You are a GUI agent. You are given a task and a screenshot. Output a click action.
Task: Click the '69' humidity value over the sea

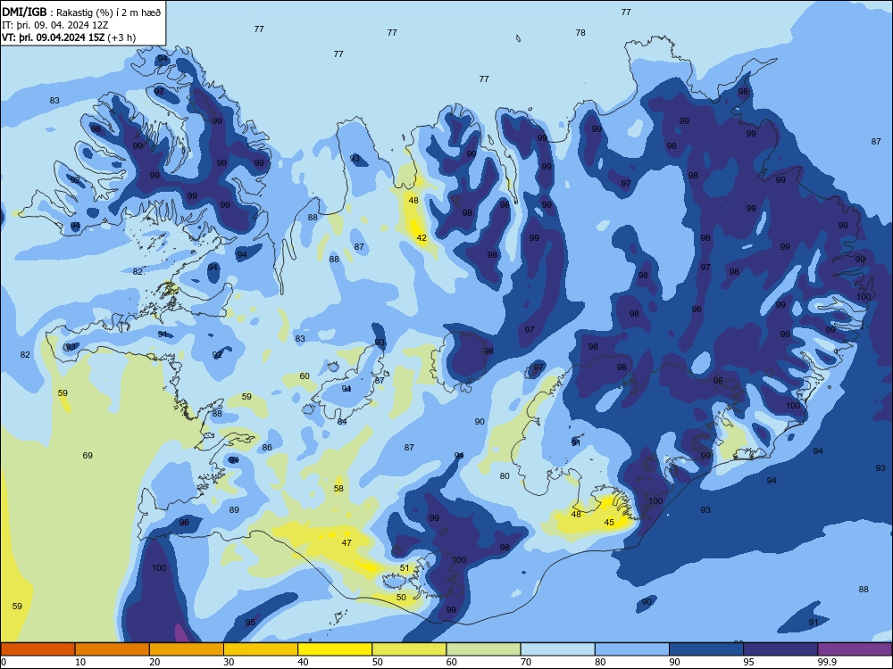(88, 455)
